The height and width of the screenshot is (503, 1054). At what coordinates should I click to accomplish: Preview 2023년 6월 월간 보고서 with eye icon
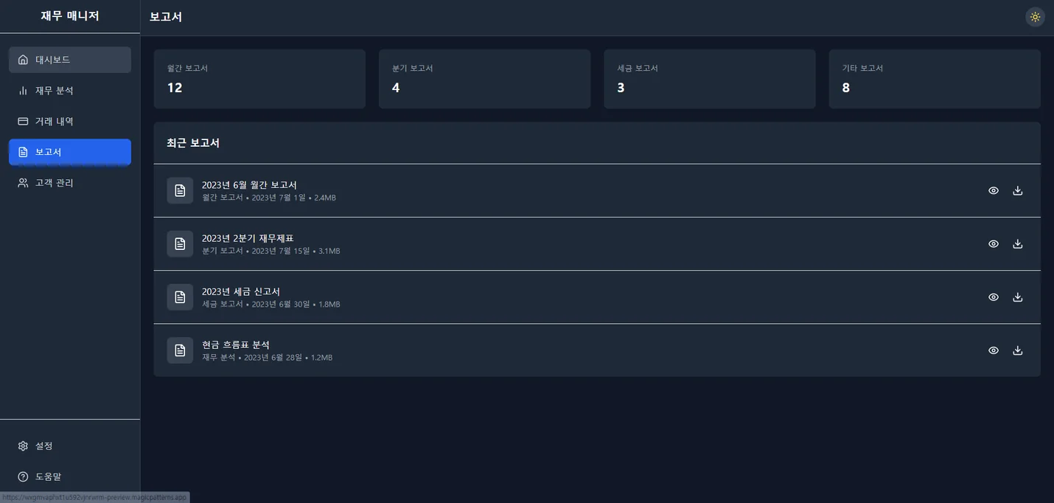[994, 190]
